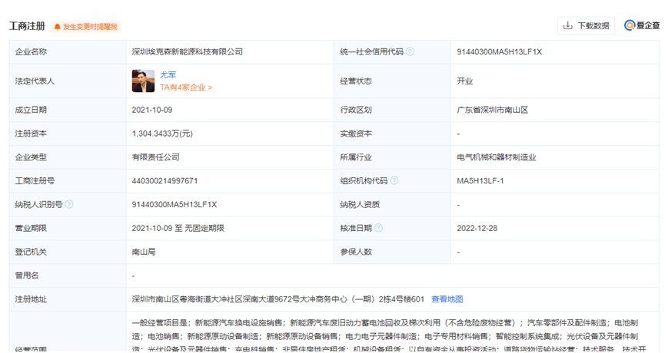Select registration number 440300214997671
668x353 pixels.
(x=165, y=181)
